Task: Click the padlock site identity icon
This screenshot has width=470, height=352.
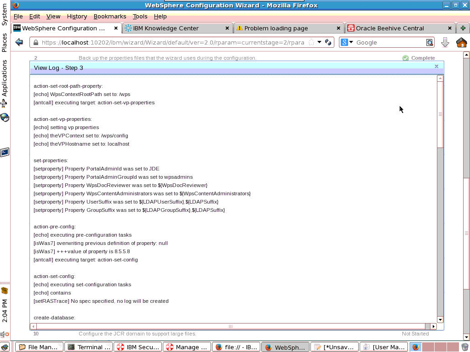Action: (36, 43)
